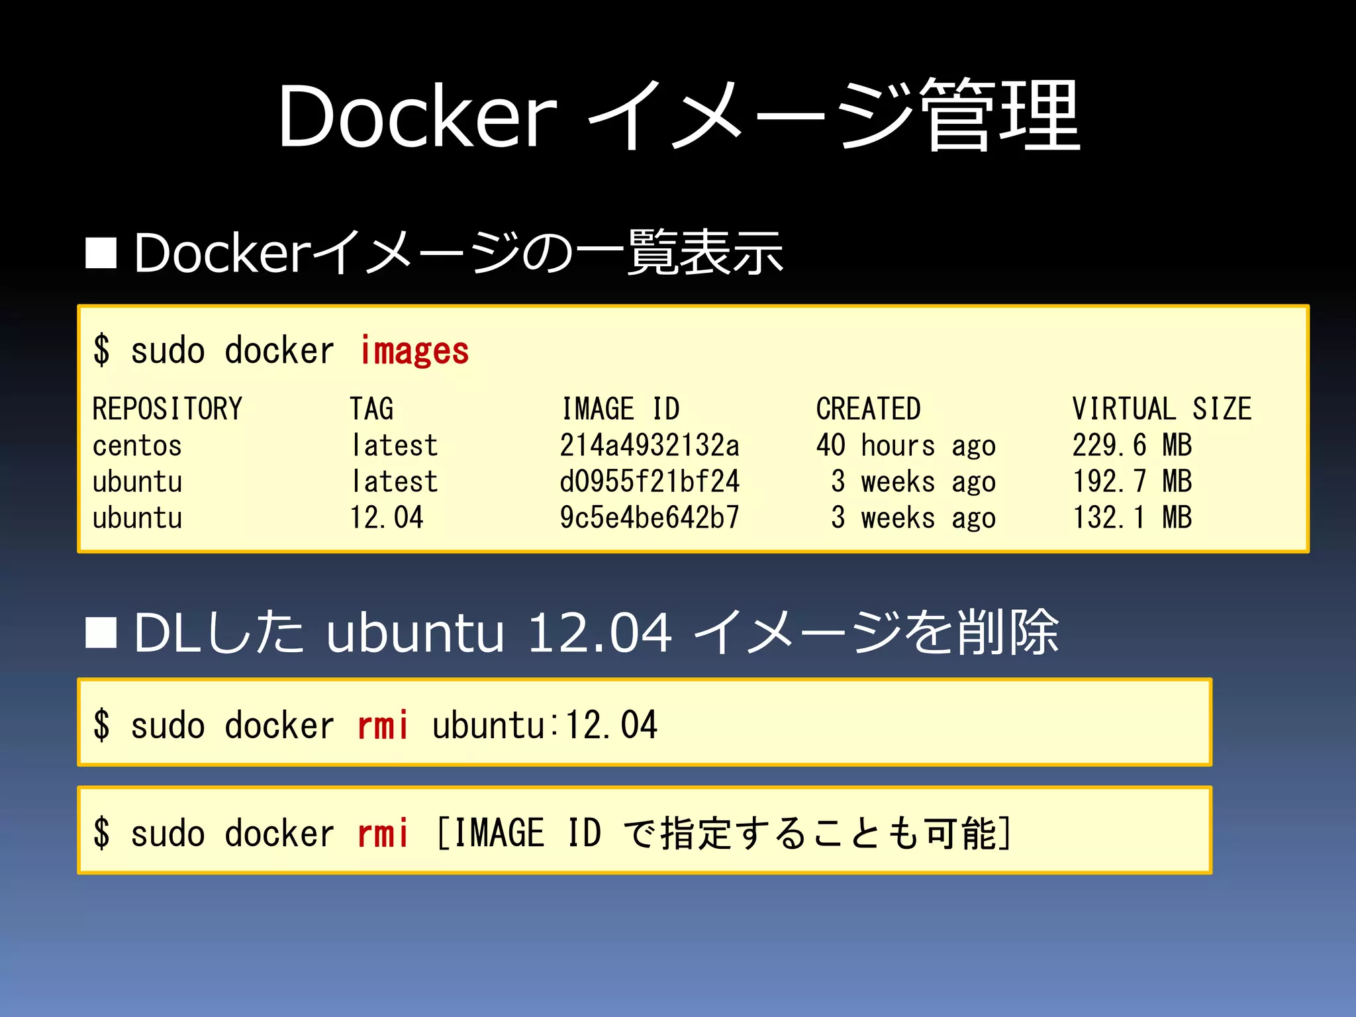Image resolution: width=1356 pixels, height=1017 pixels.
Task: Click the 'ubuntu:12.04' argument text
Action: pyautogui.click(x=544, y=725)
